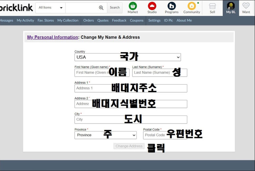Open the Feedback menu item
The height and width of the screenshot is (171, 255).
pyautogui.click(x=119, y=21)
